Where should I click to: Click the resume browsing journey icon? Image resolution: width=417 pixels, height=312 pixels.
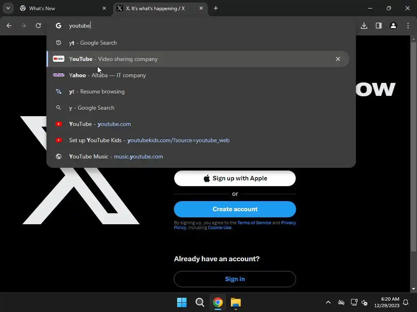pos(59,91)
